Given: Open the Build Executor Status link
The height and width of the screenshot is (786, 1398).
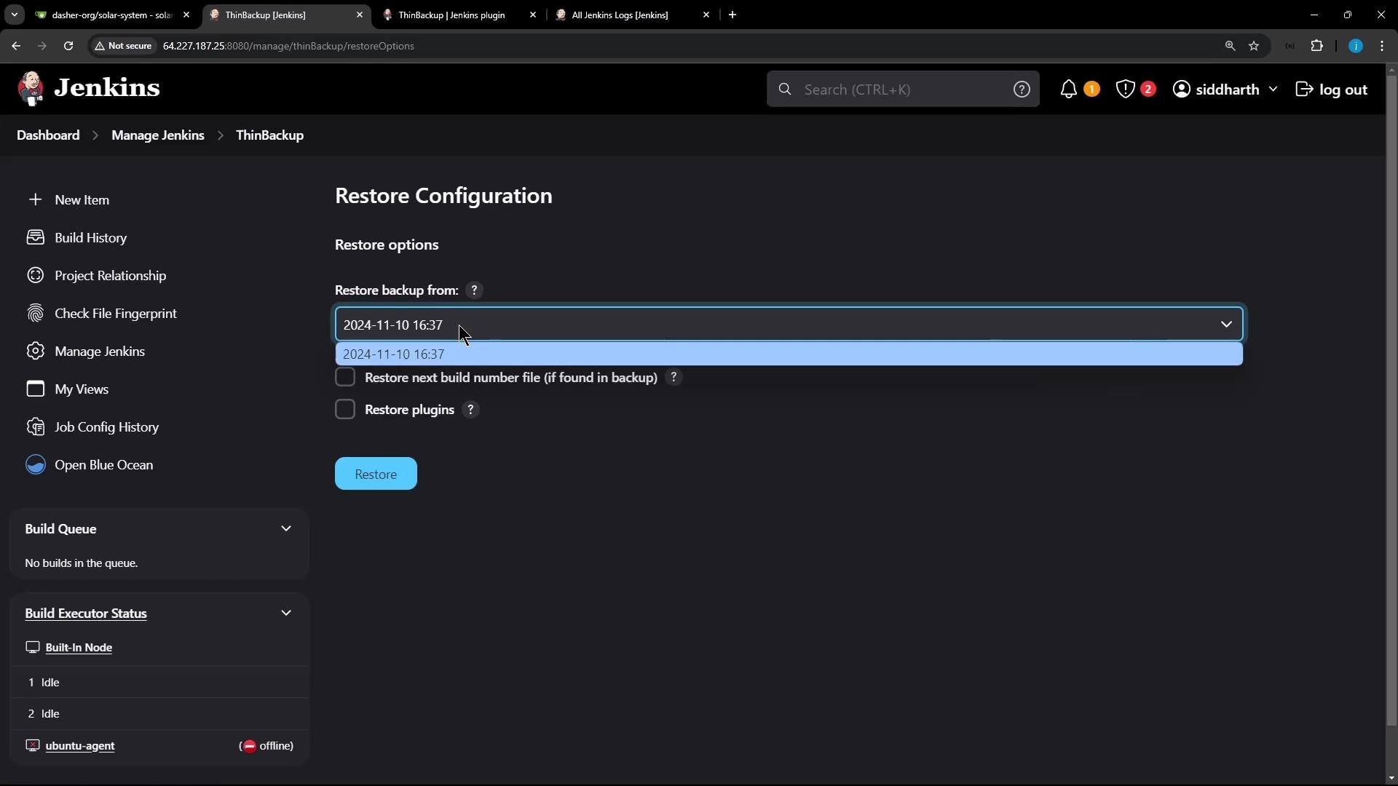Looking at the screenshot, I should (86, 614).
